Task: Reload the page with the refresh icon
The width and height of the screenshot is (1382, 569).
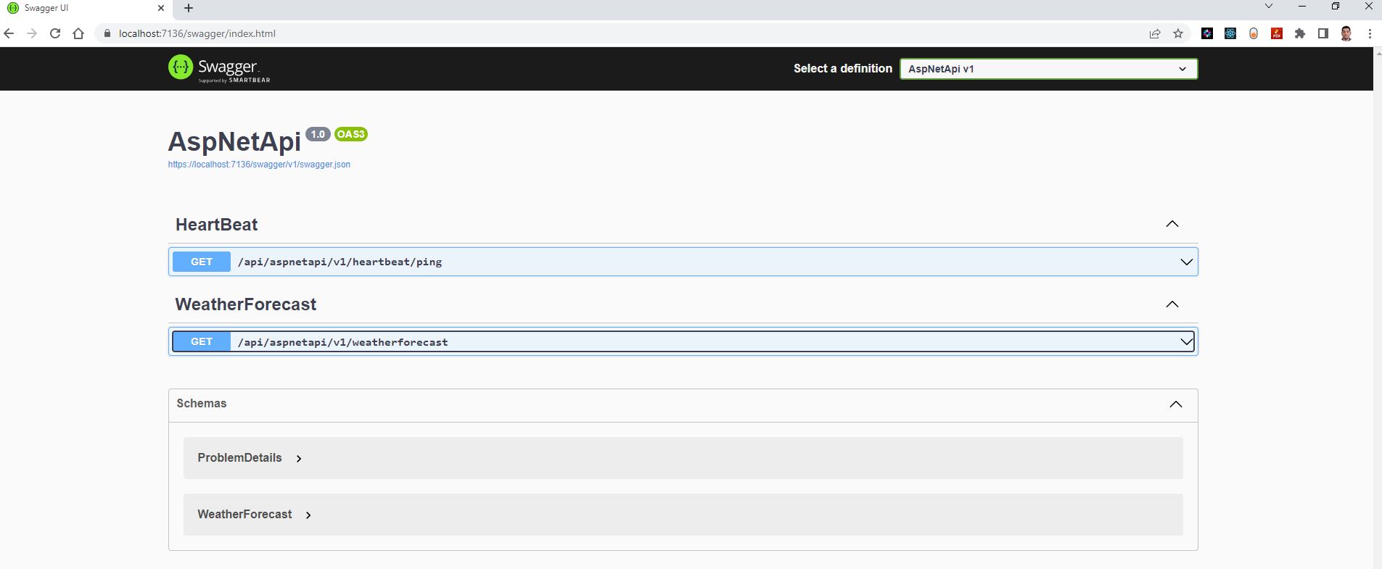Action: pyautogui.click(x=55, y=33)
